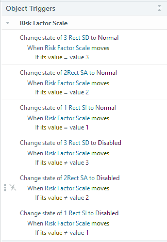
Task: Open Normal state link of 3 Rect SD trigger
Action: 108,38
